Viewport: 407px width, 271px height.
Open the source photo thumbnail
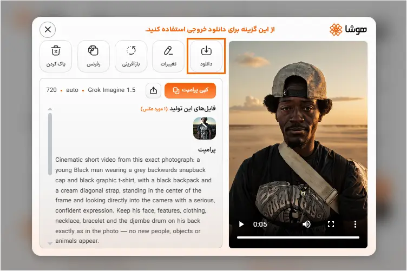point(205,128)
